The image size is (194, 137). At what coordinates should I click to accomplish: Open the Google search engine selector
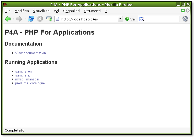click(x=142, y=19)
